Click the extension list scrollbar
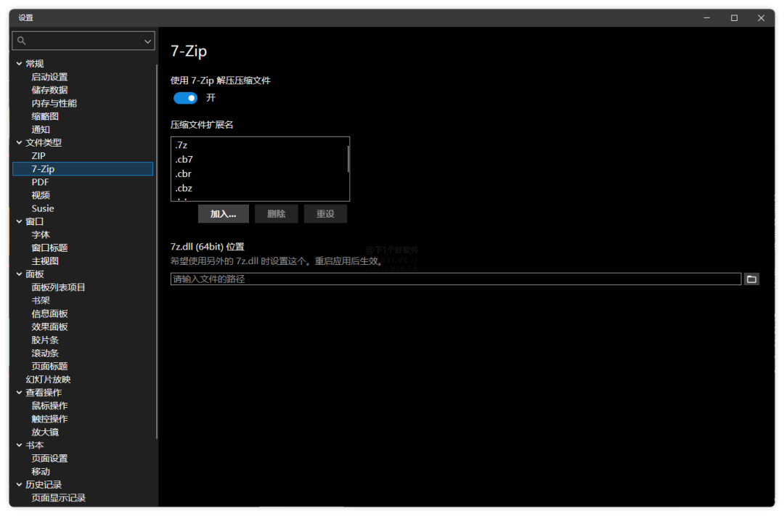This screenshot has height=516, width=784. click(348, 160)
